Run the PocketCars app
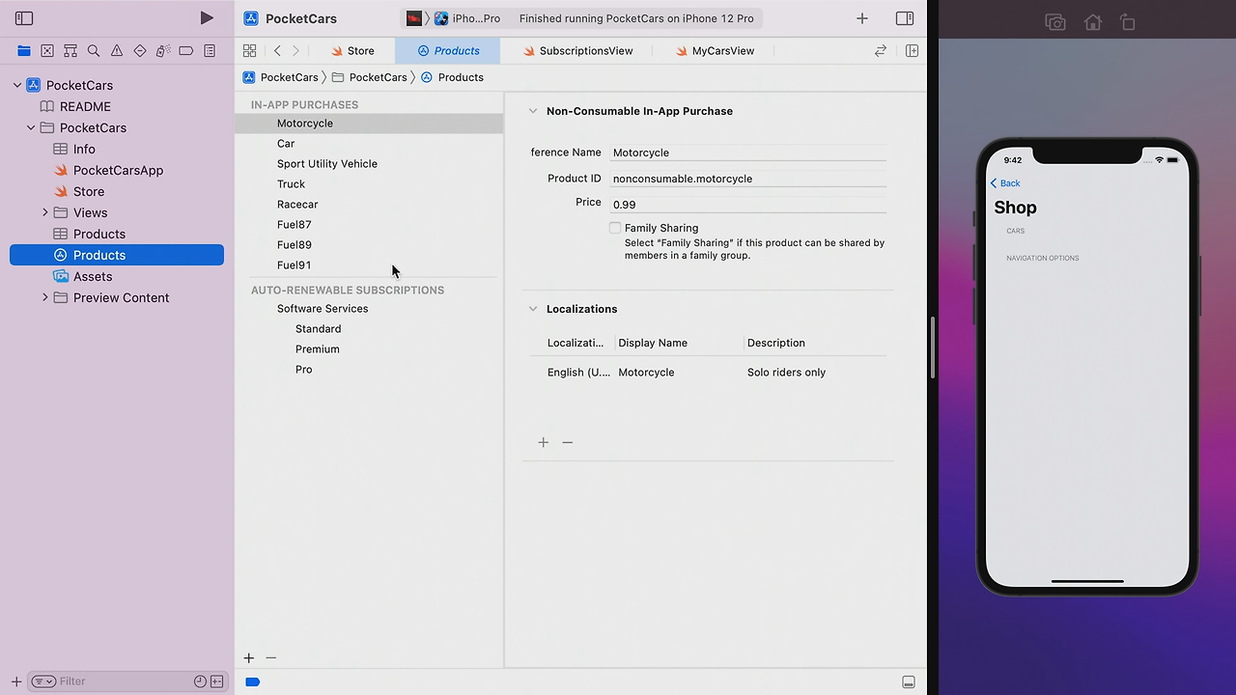This screenshot has height=695, width=1236. (x=207, y=18)
